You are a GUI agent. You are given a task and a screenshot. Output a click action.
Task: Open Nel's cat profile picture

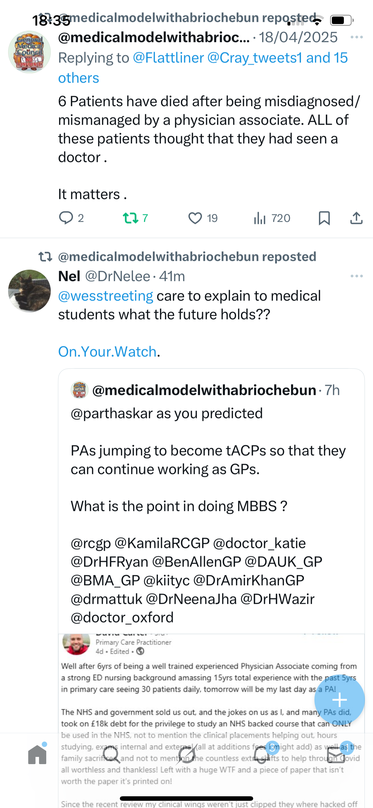[29, 291]
